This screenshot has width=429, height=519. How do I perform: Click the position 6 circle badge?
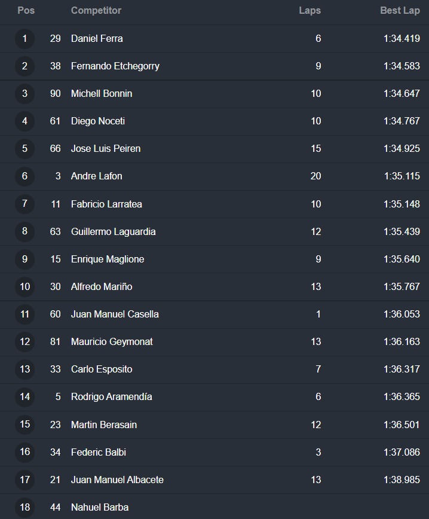click(x=25, y=176)
